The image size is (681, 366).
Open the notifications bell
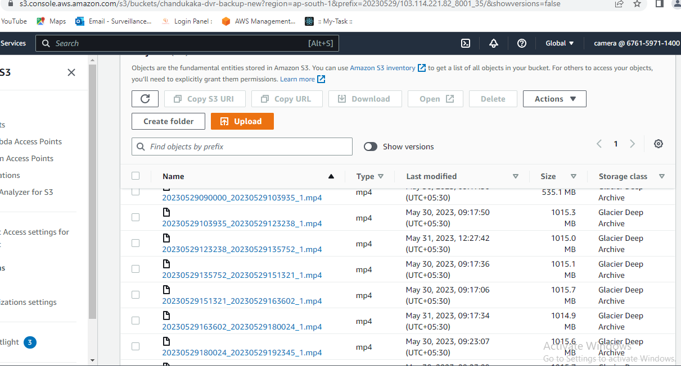494,43
